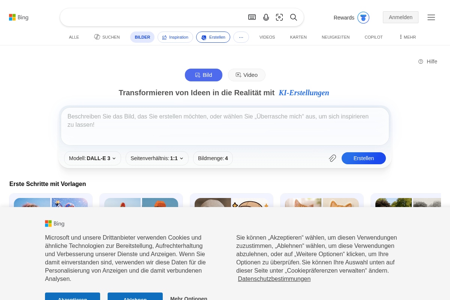Open the Modell DALL-E 3 dropdown

[x=92, y=158]
